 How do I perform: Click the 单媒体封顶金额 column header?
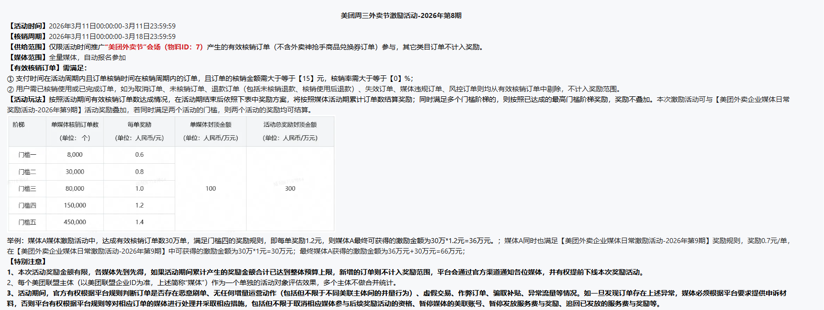coord(211,124)
